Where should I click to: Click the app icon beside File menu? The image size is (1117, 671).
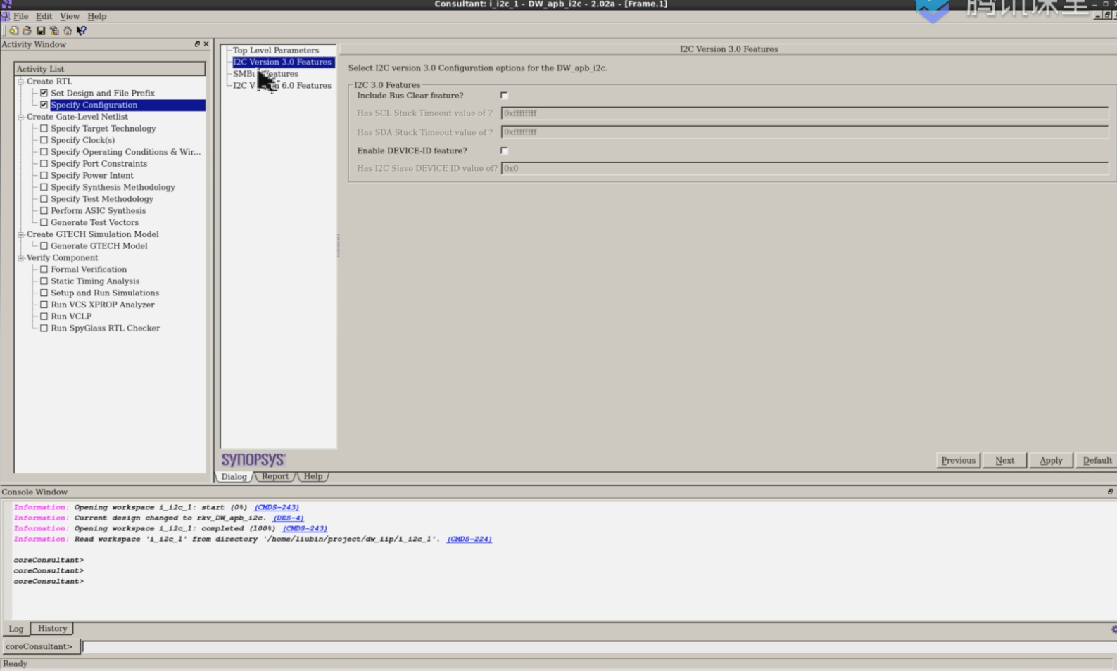click(6, 15)
